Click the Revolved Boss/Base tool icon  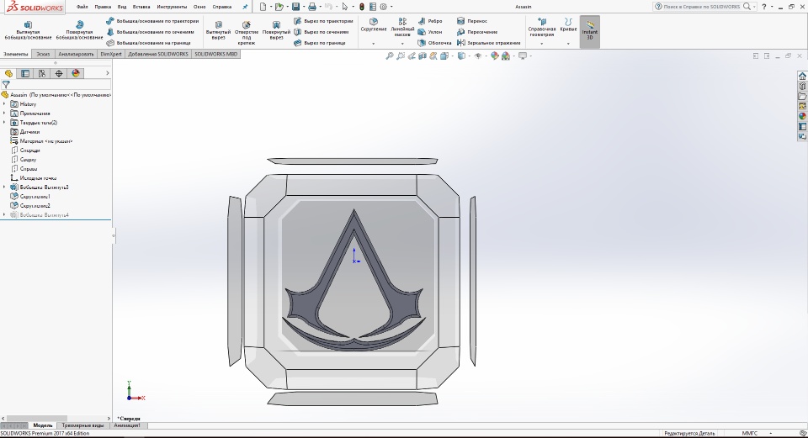tap(79, 24)
